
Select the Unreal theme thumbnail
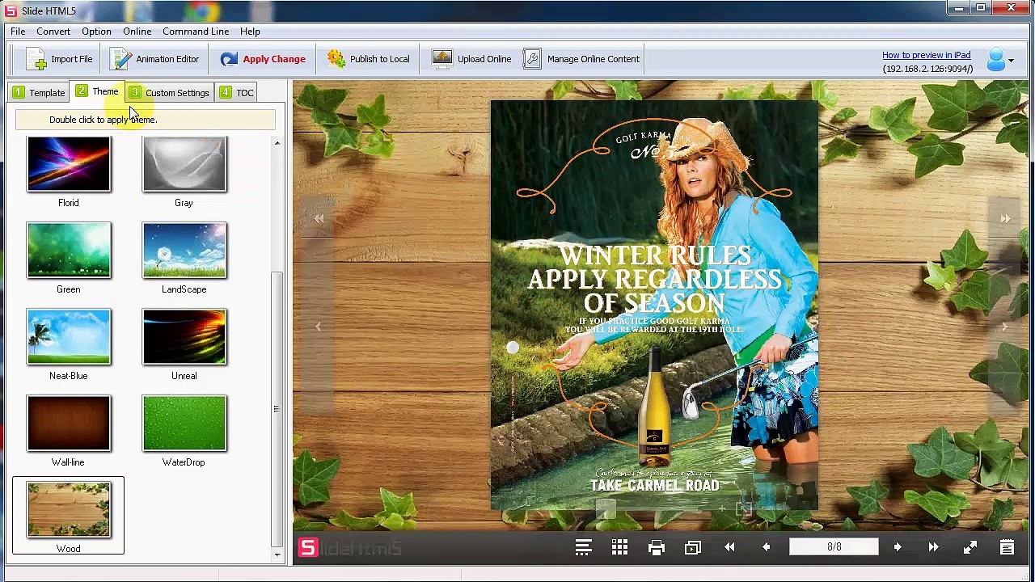click(184, 337)
